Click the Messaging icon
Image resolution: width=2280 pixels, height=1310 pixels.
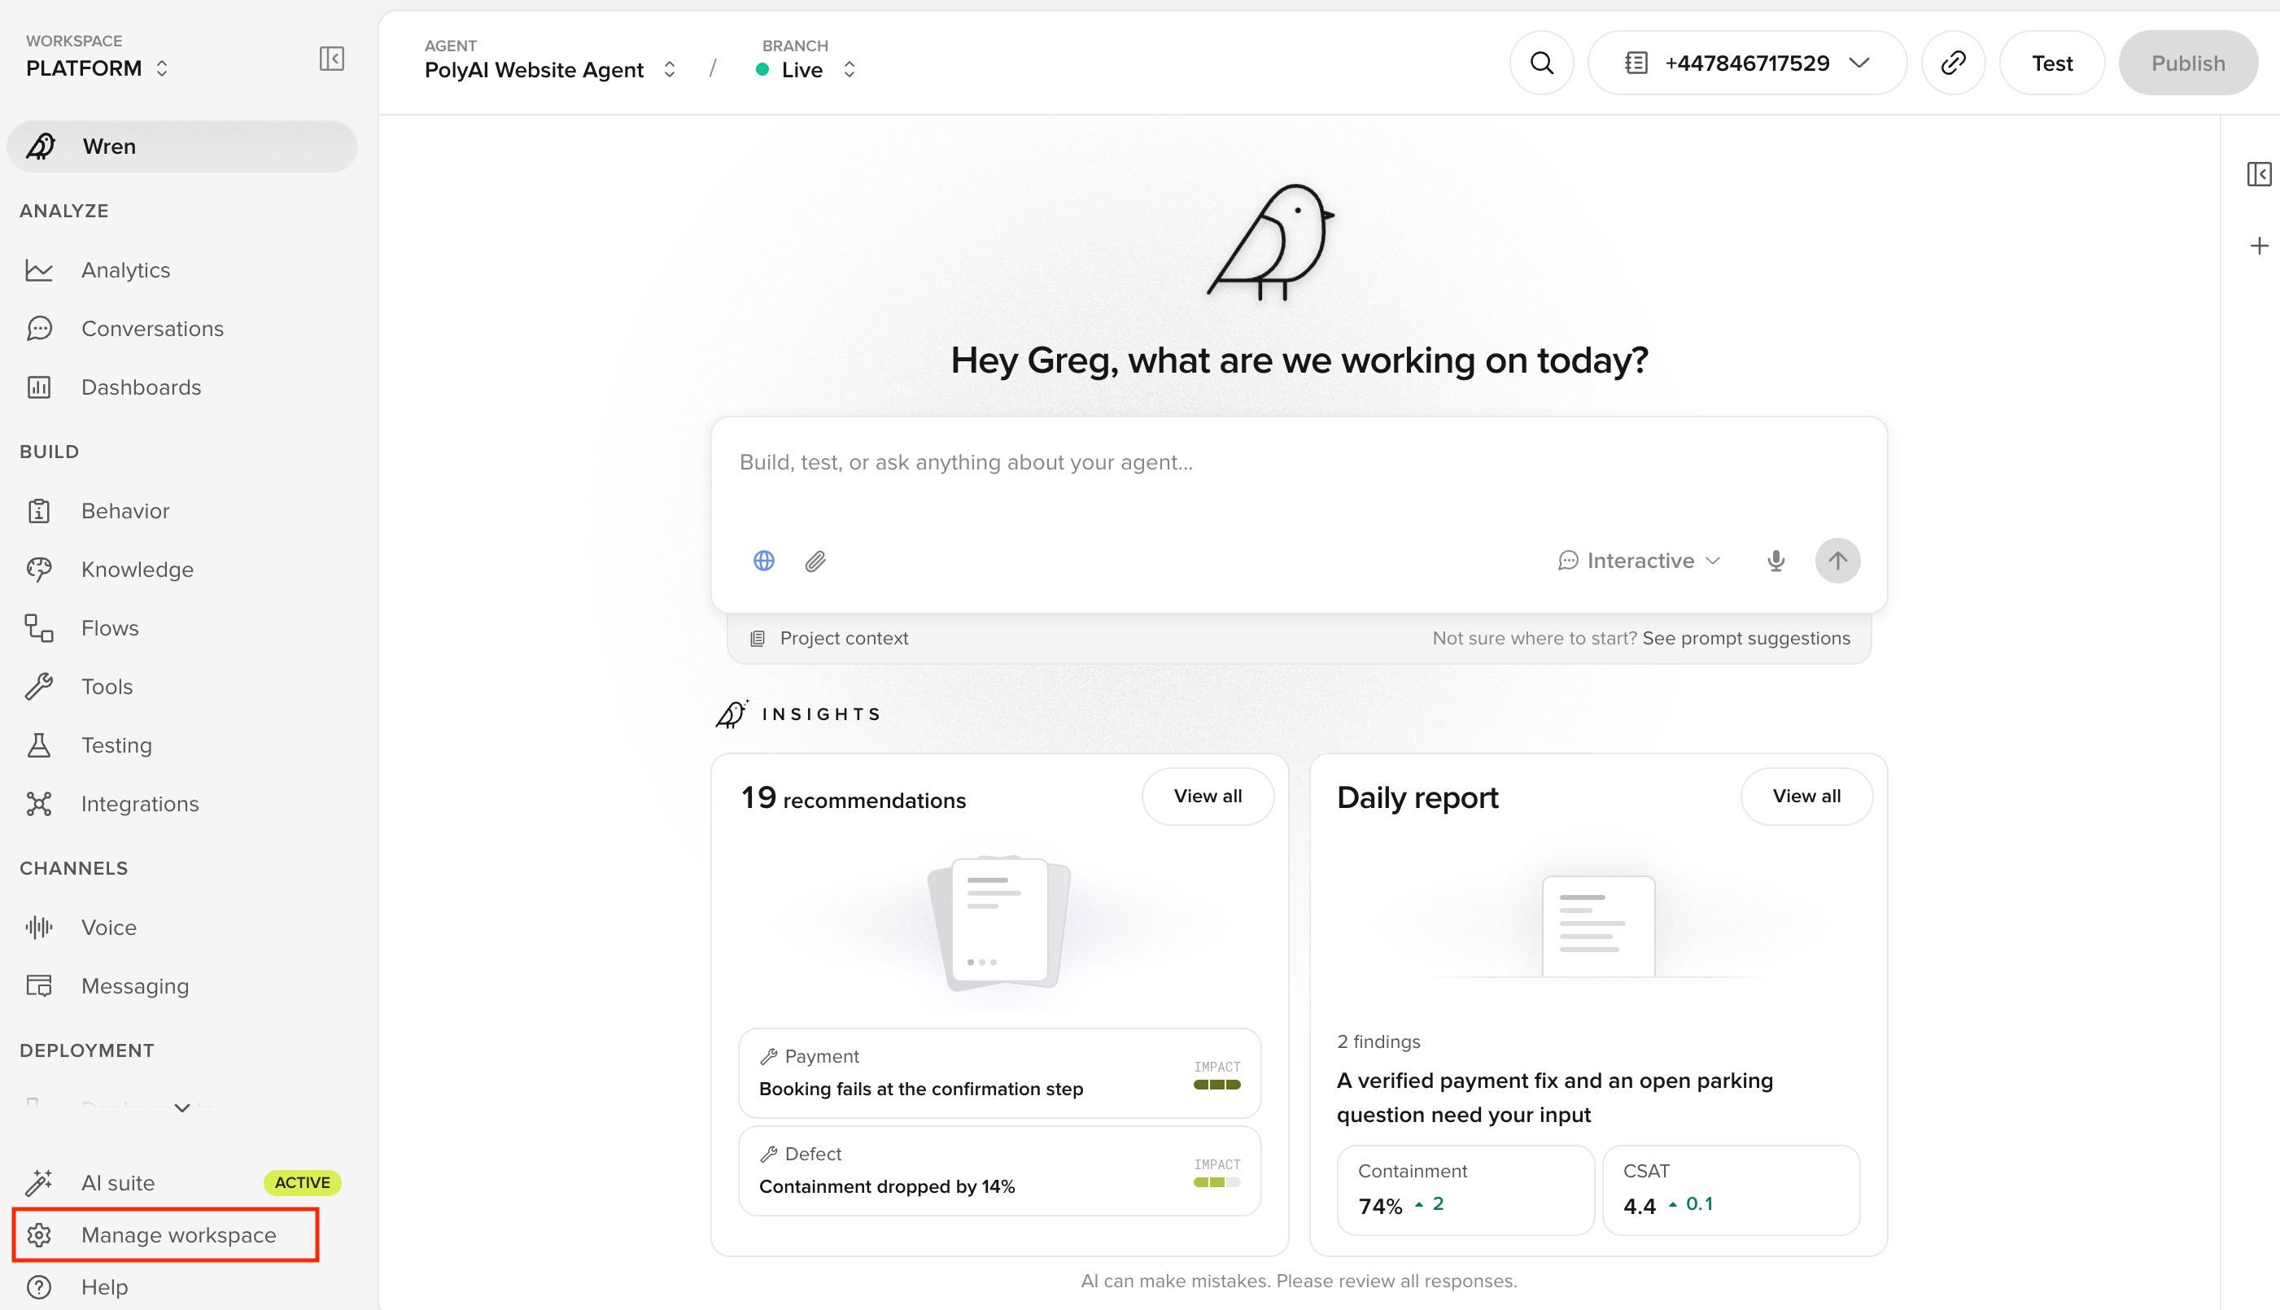tap(39, 986)
